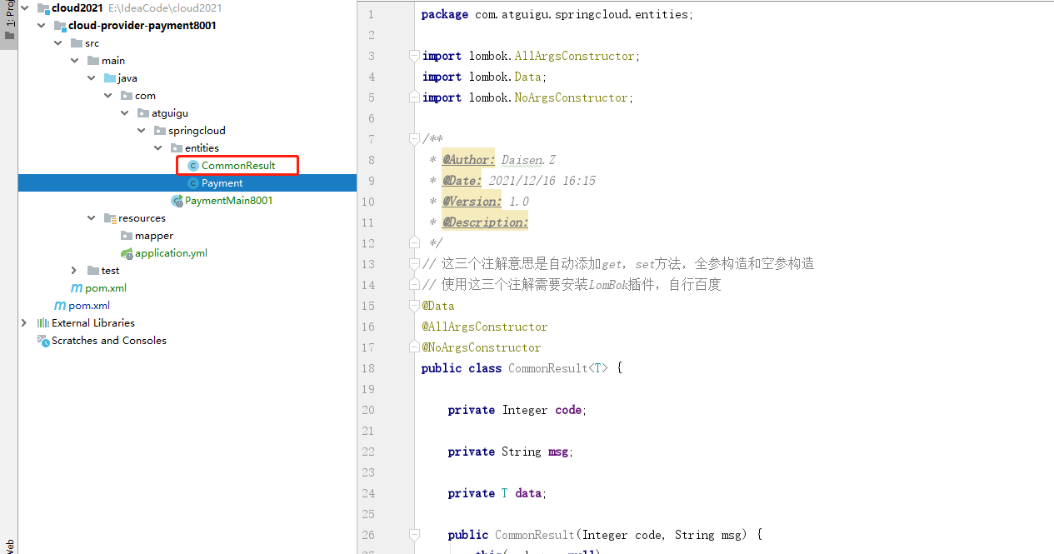Image resolution: width=1054 pixels, height=554 pixels.
Task: Click the package declaration on line 1
Action: coord(557,14)
